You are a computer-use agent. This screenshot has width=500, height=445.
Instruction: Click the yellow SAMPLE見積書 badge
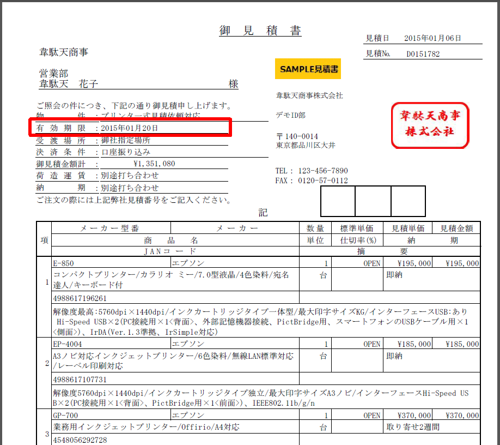(x=308, y=69)
